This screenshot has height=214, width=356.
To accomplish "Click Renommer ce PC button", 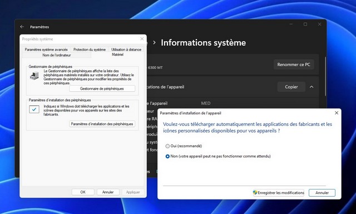I will tap(294, 65).
